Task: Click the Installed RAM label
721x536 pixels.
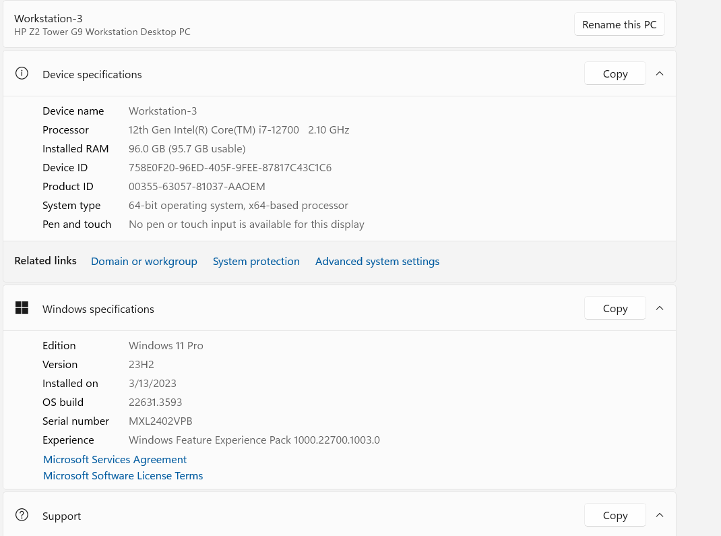Action: (x=75, y=148)
